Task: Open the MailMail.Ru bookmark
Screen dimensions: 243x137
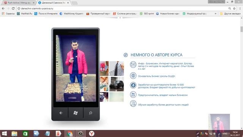Action: [x=25, y=14]
